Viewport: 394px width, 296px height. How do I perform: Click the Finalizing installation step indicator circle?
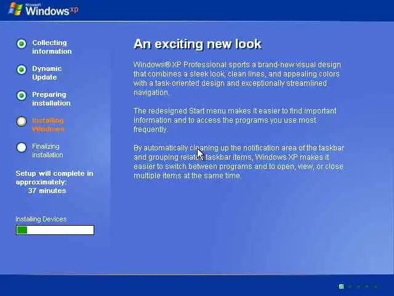pos(22,147)
